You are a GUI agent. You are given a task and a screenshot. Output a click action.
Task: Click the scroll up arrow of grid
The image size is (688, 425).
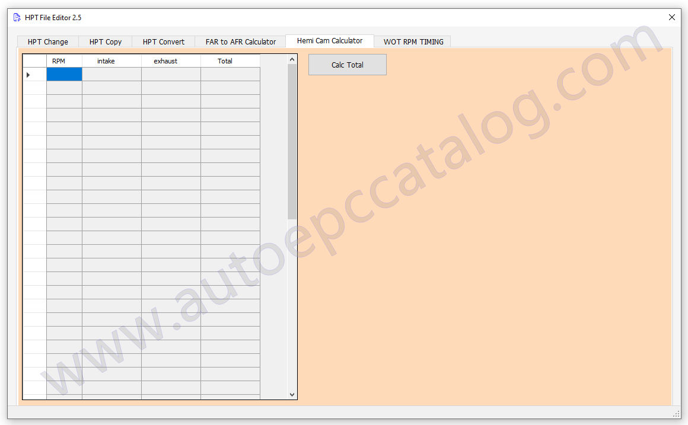(292, 59)
